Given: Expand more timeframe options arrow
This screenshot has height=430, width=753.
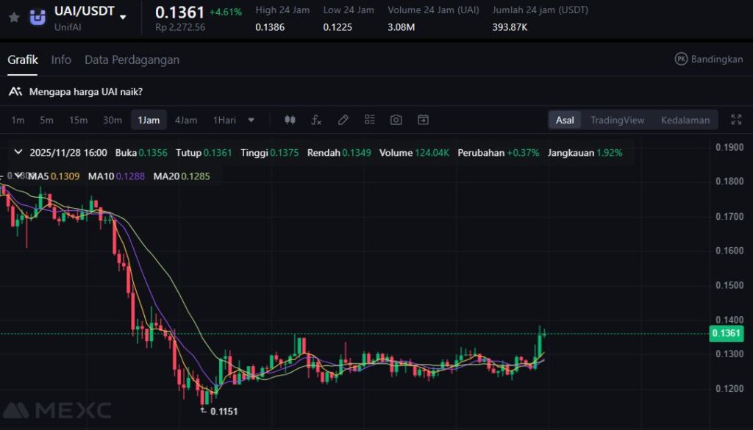Looking at the screenshot, I should (x=251, y=120).
